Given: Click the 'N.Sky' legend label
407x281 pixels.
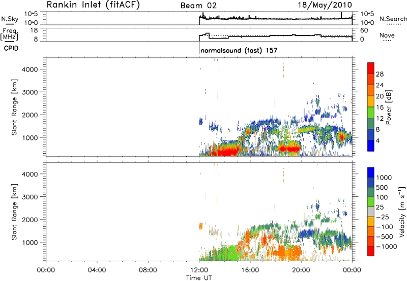Looking at the screenshot, I should (x=10, y=19).
